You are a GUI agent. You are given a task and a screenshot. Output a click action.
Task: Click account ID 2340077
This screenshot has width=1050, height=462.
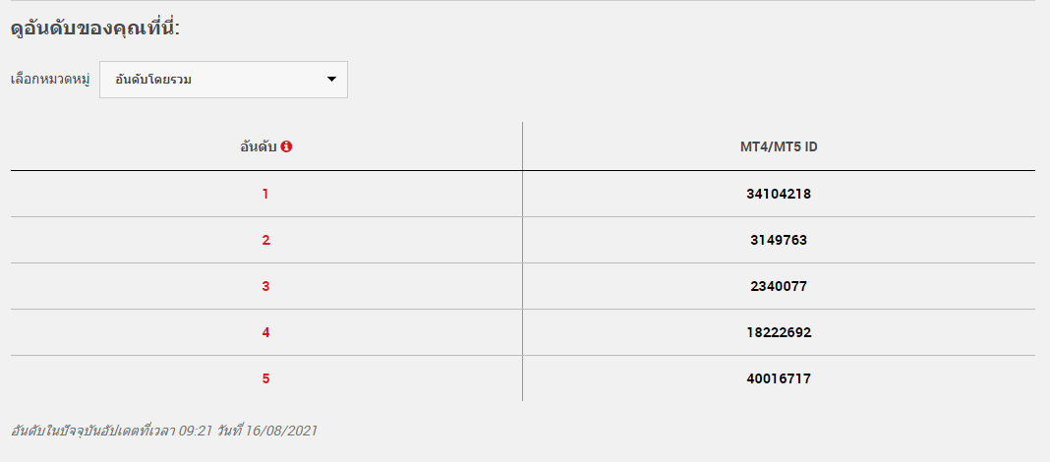(x=779, y=287)
